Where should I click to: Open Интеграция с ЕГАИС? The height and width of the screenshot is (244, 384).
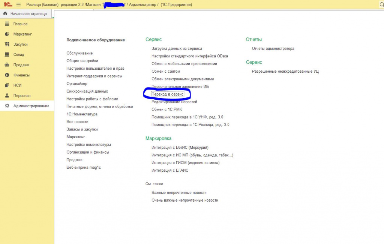[170, 170]
